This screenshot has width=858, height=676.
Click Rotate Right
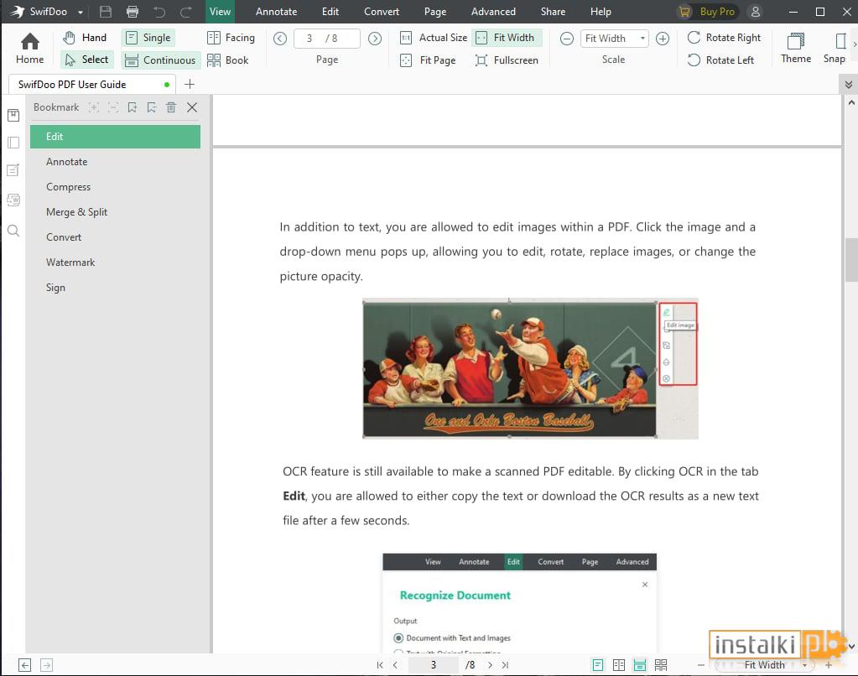724,37
